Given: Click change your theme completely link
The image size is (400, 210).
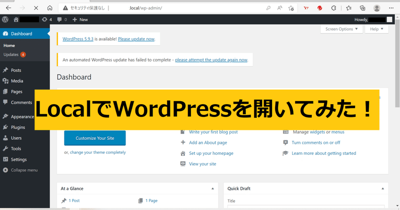Looking at the screenshot, I should (97, 152).
